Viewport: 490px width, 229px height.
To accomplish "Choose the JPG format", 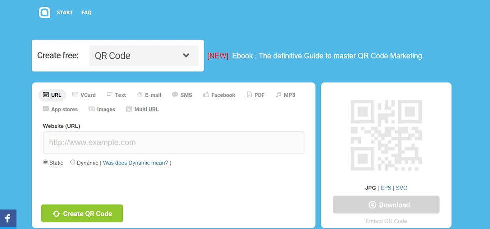I will (x=370, y=188).
